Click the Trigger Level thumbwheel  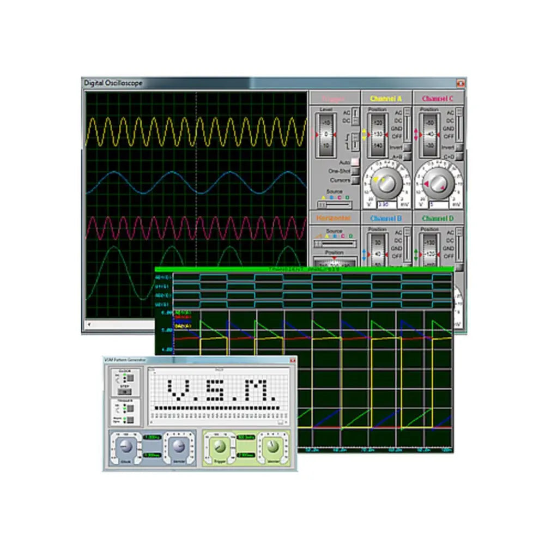click(x=325, y=134)
